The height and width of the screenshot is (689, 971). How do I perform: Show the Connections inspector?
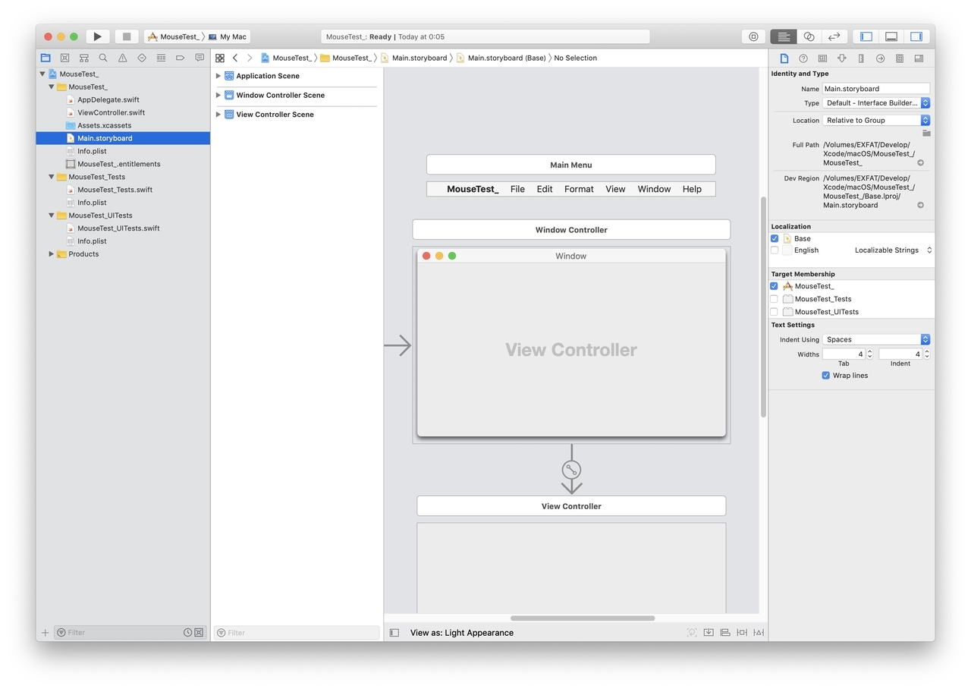(880, 58)
